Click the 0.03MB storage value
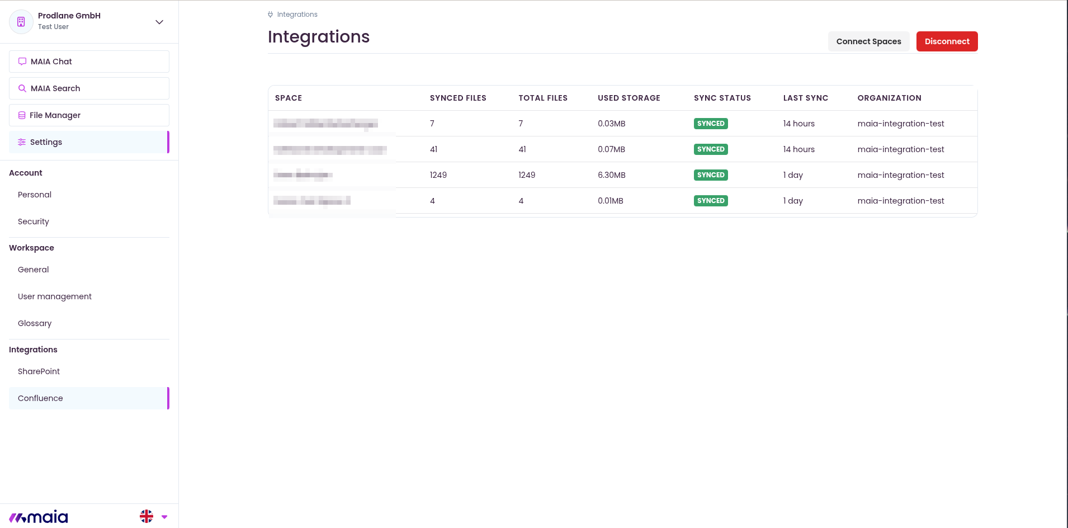The width and height of the screenshot is (1068, 528). (612, 124)
